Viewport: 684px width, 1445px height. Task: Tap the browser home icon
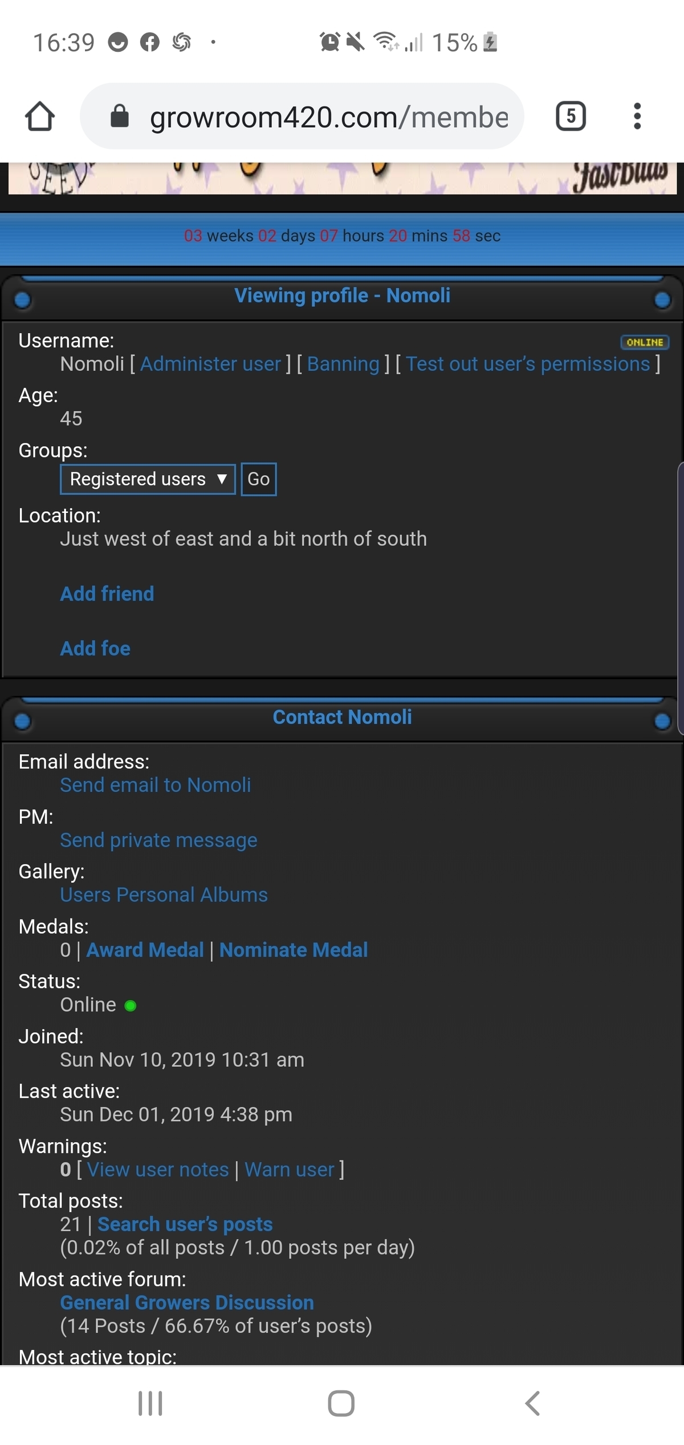pos(40,116)
